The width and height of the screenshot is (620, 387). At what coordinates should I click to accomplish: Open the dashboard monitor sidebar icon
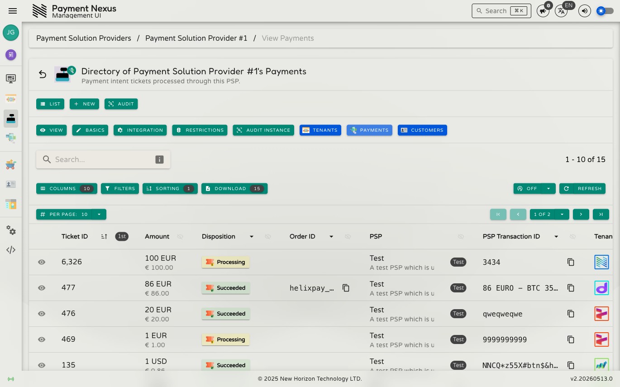pos(11,79)
